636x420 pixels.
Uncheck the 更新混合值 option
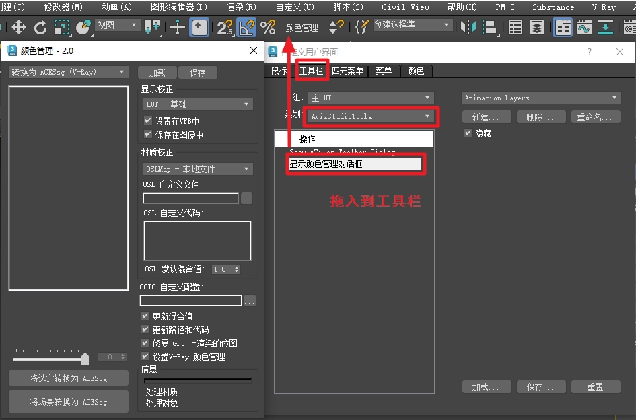145,316
